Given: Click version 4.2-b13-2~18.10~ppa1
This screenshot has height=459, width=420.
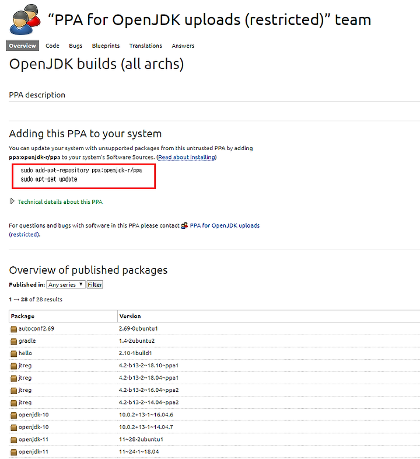Looking at the screenshot, I should [x=149, y=366].
